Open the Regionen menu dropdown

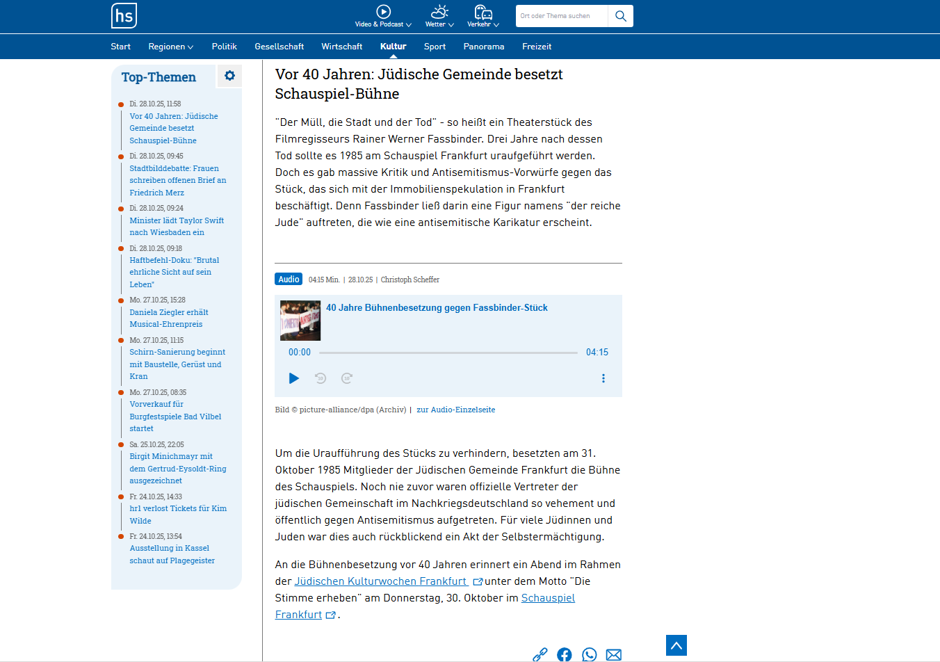(170, 47)
